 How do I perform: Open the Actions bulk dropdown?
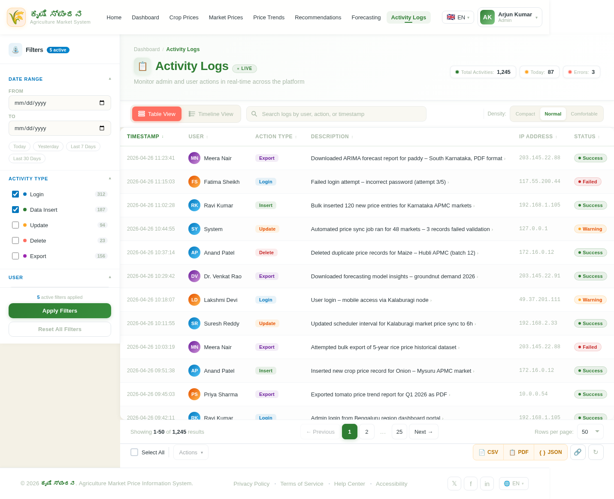(191, 452)
